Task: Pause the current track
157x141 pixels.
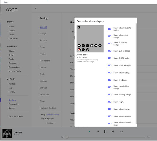Action: pyautogui.click(x=105, y=131)
